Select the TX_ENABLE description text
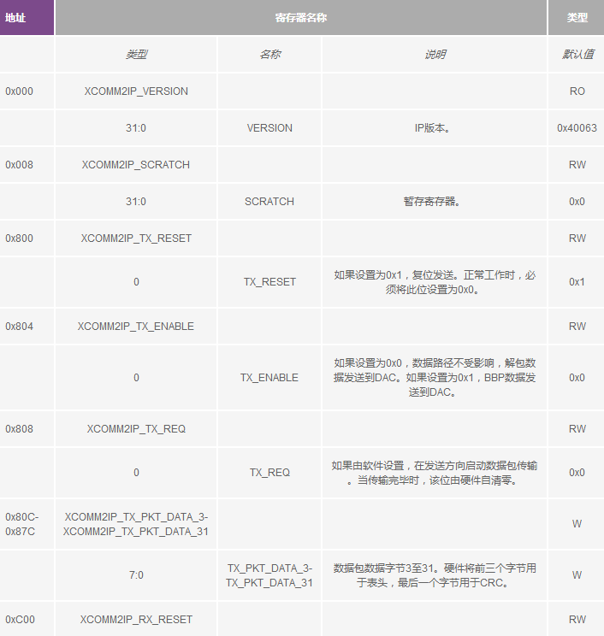The height and width of the screenshot is (636, 604). (x=435, y=377)
